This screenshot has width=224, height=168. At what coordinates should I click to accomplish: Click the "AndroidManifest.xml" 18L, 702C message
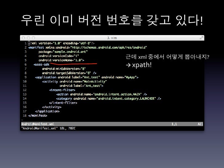point(48,128)
